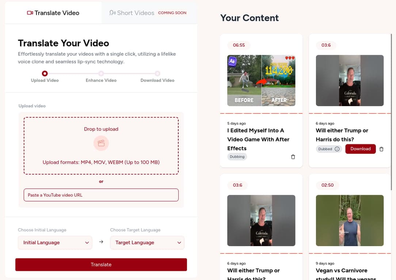Viewport: 396px width, 280px height.
Task: Open the Before/After video game thumbnail
Action: [261, 81]
